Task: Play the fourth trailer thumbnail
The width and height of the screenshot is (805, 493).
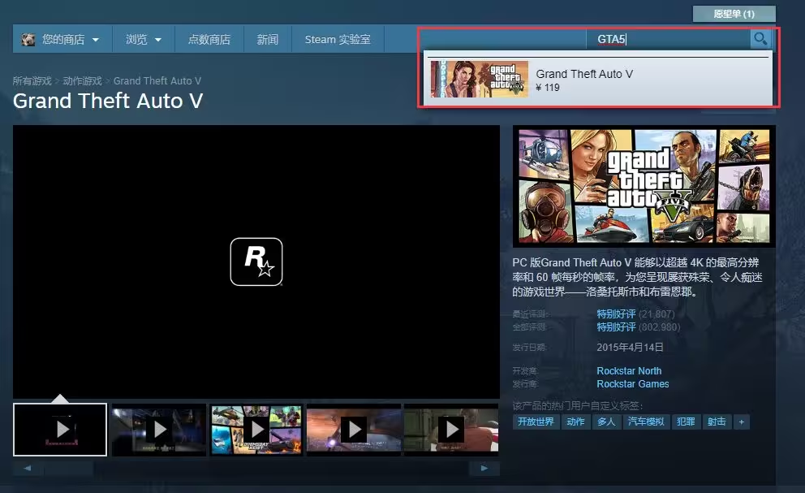Action: point(354,430)
